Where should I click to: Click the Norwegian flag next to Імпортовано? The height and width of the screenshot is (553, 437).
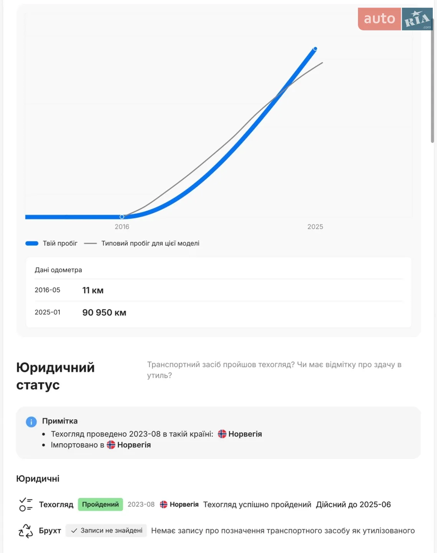pos(111,445)
